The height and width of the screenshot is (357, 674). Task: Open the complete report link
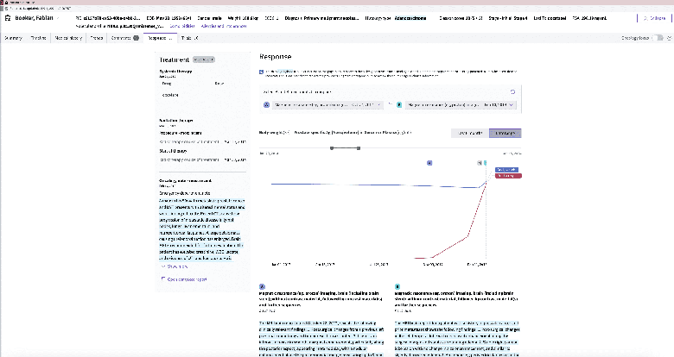(x=184, y=279)
